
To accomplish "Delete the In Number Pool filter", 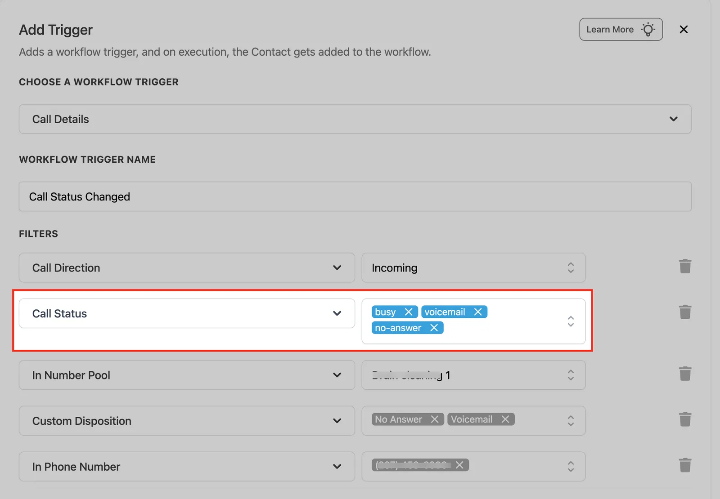I will pos(685,374).
